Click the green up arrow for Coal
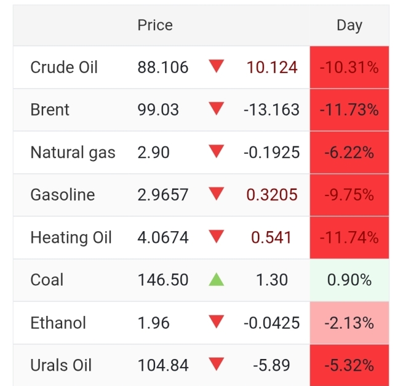Screen dimensions: 395x386 (216, 280)
